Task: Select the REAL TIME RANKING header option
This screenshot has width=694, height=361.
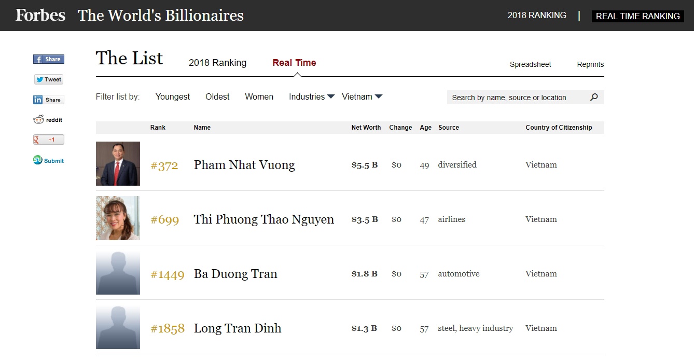Action: tap(637, 16)
